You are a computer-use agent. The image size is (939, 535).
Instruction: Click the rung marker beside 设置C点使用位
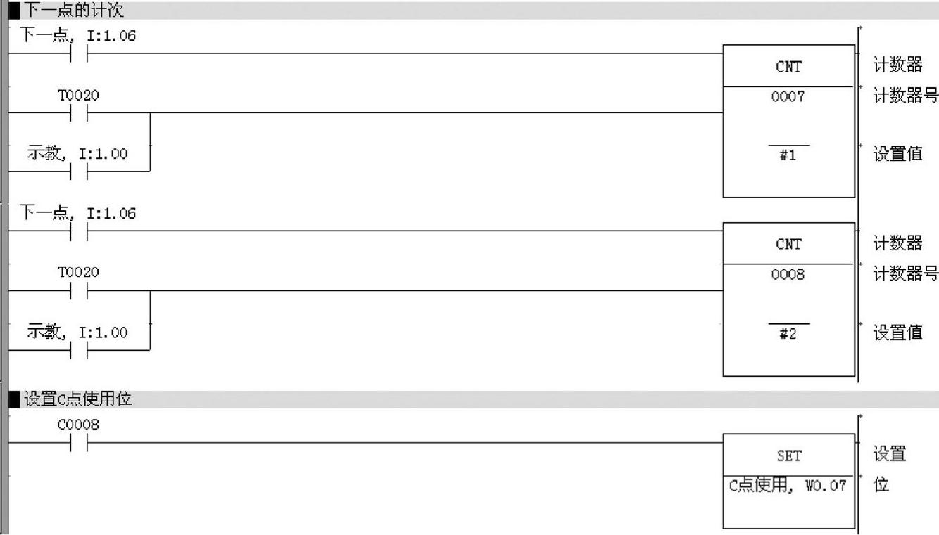click(15, 399)
